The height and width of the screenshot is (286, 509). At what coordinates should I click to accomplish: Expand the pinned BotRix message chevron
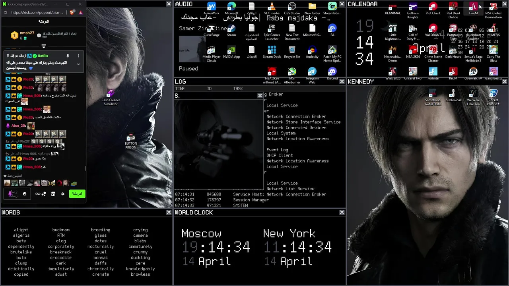click(78, 64)
